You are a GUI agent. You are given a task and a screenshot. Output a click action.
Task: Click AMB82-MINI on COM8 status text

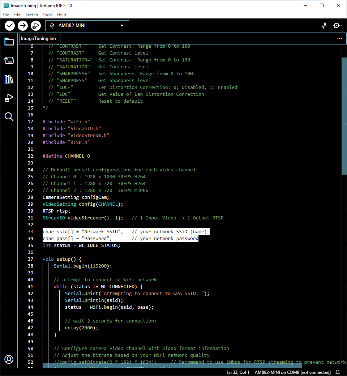pyautogui.click(x=292, y=372)
